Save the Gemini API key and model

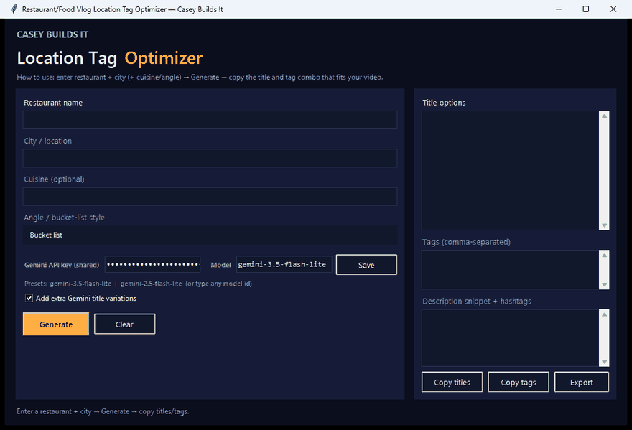click(x=366, y=265)
